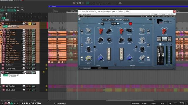
Task: Click the Param button in plugin window
Action: [156, 14]
